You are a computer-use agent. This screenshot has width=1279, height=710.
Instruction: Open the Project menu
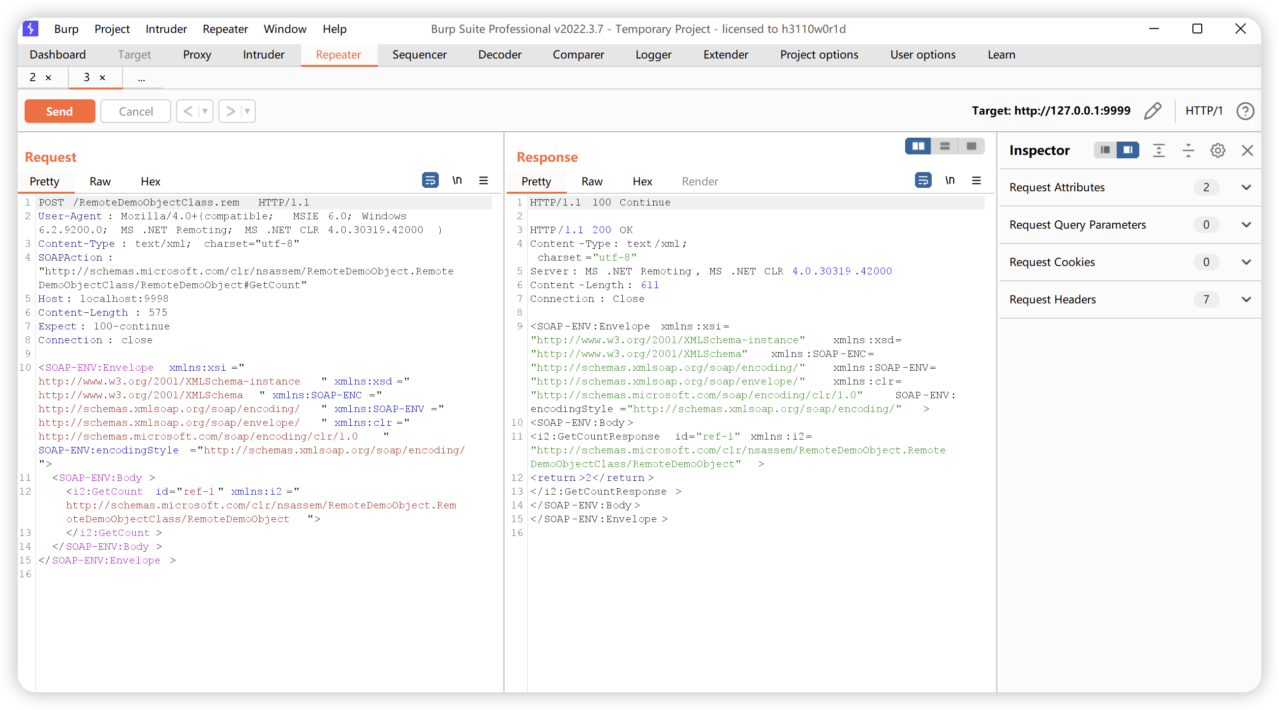point(112,29)
